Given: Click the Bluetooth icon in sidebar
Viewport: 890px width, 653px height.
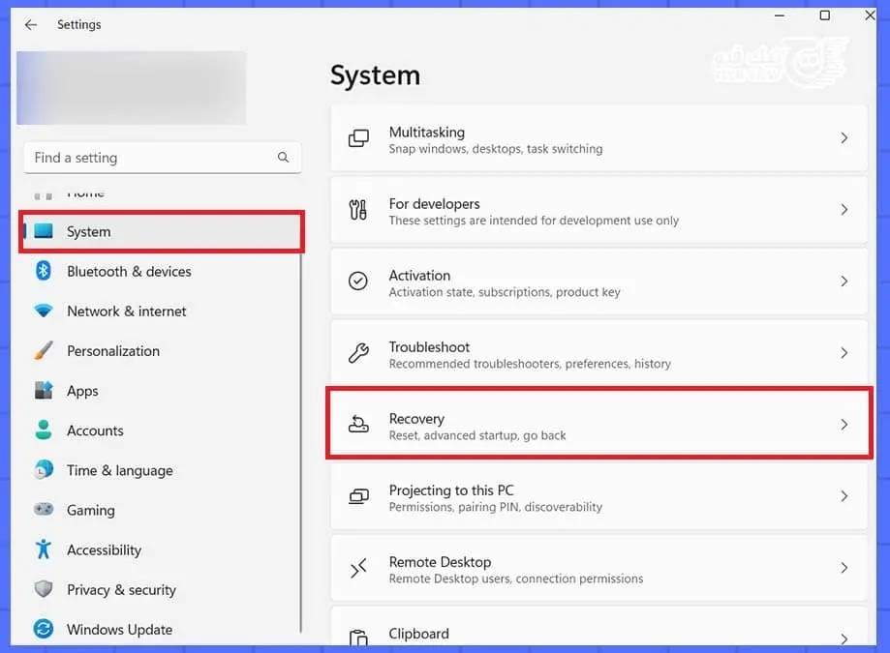Looking at the screenshot, I should pyautogui.click(x=44, y=270).
